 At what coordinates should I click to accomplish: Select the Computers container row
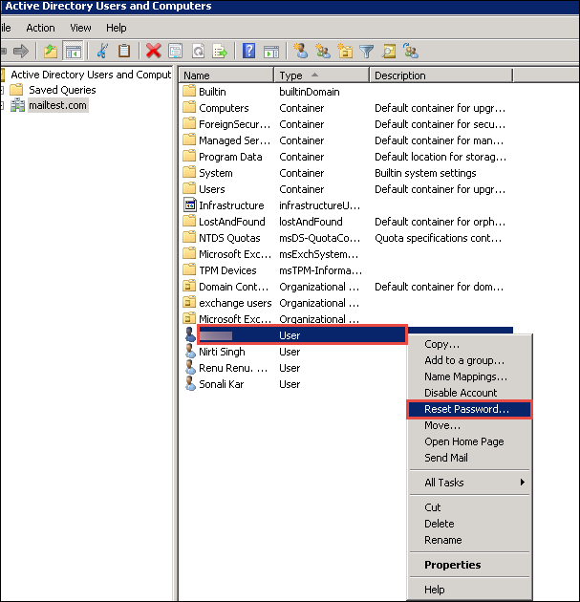[x=346, y=108]
